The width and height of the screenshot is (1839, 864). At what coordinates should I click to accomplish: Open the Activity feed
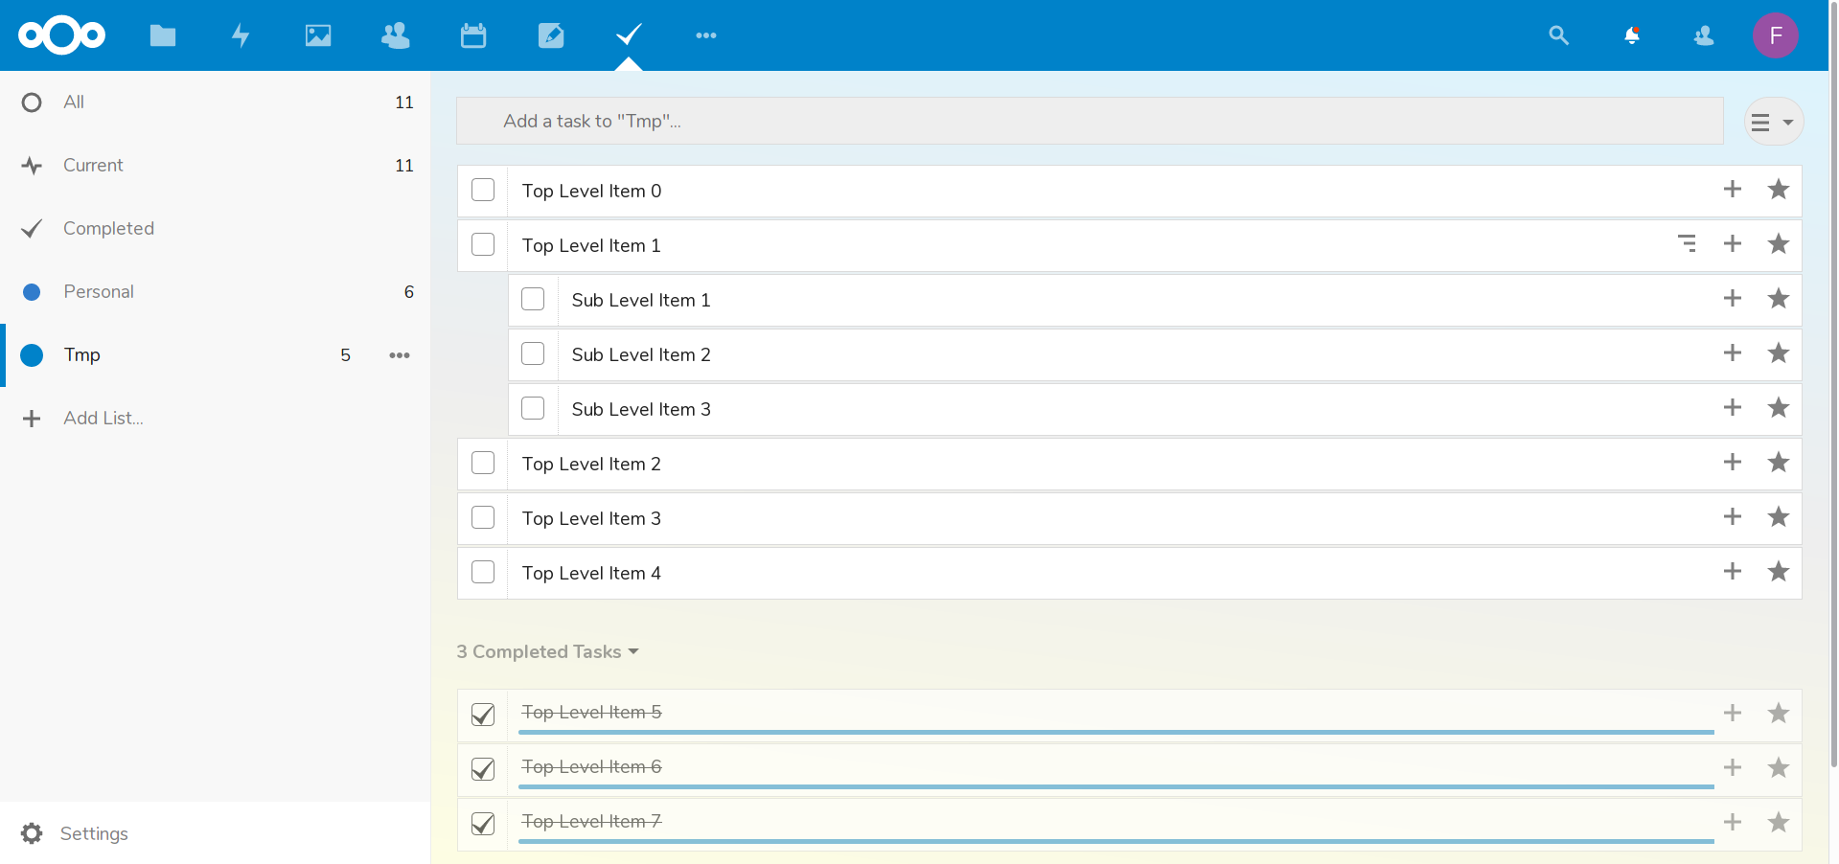click(x=241, y=35)
